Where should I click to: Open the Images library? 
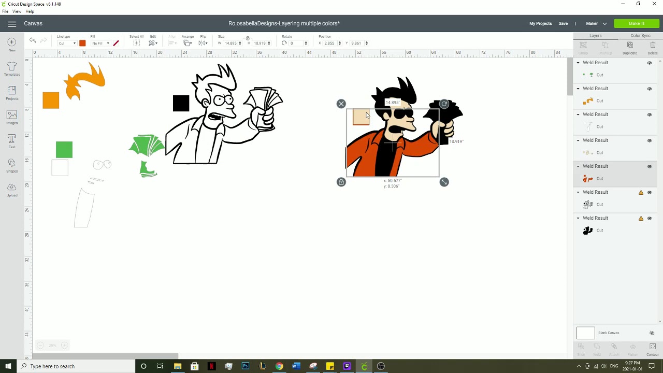point(12,117)
